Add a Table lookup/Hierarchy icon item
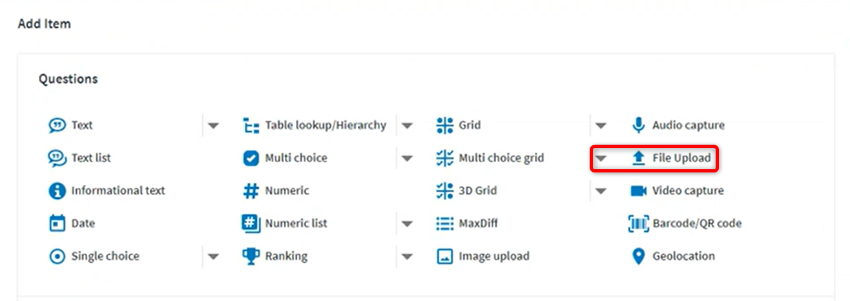The height and width of the screenshot is (301, 850). click(x=251, y=125)
